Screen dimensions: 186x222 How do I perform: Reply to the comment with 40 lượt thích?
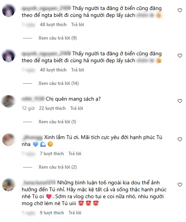click(x=77, y=70)
